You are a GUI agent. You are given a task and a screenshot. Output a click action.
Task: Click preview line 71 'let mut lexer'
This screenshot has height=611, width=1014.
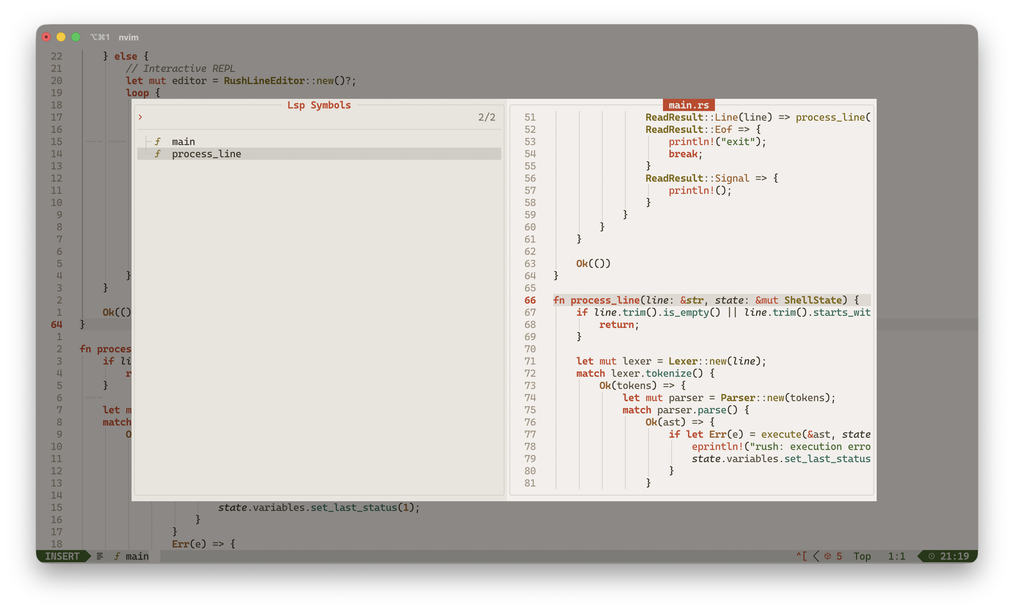pos(671,361)
